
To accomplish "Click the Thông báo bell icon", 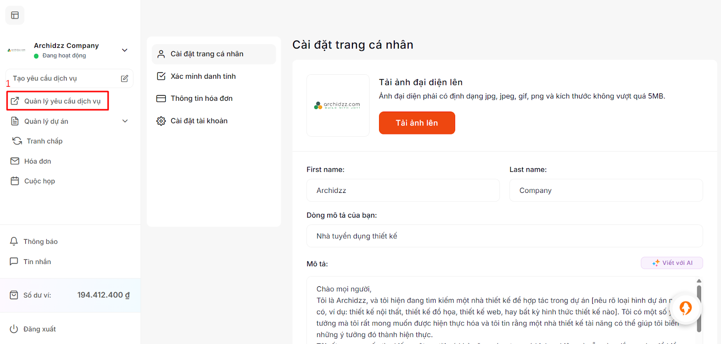I will pos(14,241).
